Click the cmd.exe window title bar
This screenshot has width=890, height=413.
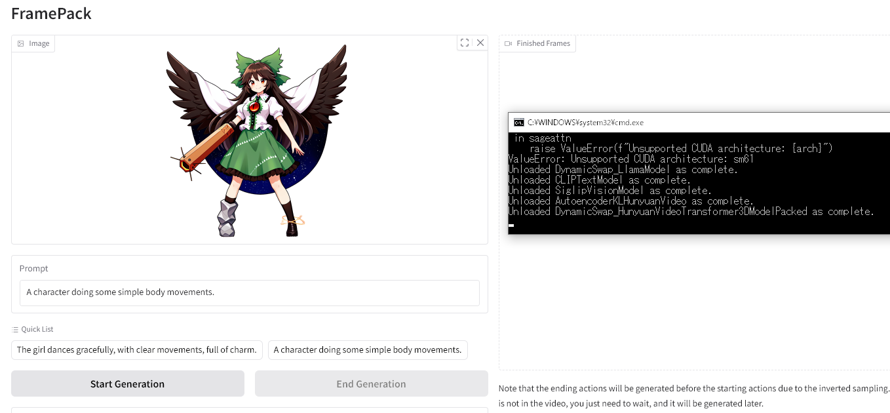tap(699, 122)
